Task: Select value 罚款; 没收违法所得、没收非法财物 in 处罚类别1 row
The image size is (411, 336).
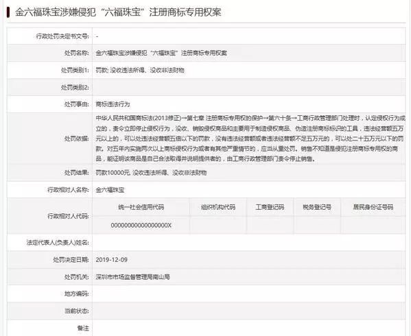Action: (x=140, y=70)
